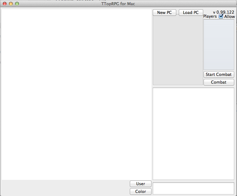Click the Players label text
The height and width of the screenshot is (196, 237).
pyautogui.click(x=210, y=16)
